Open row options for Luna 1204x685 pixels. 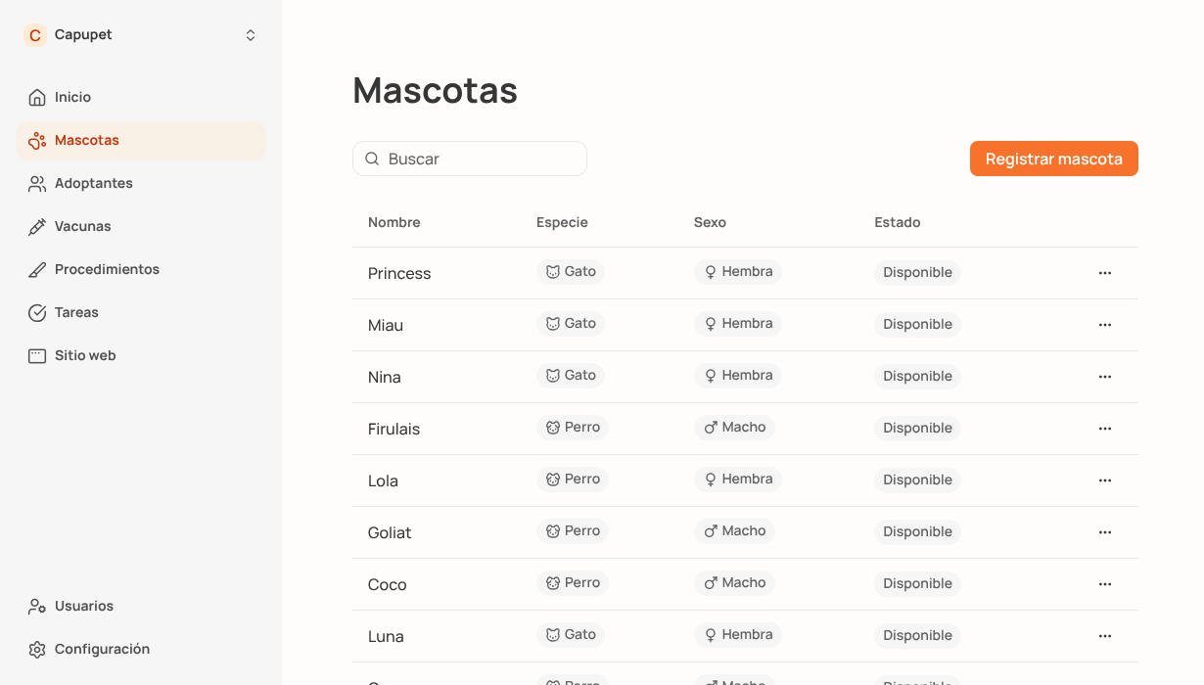pyautogui.click(x=1105, y=636)
